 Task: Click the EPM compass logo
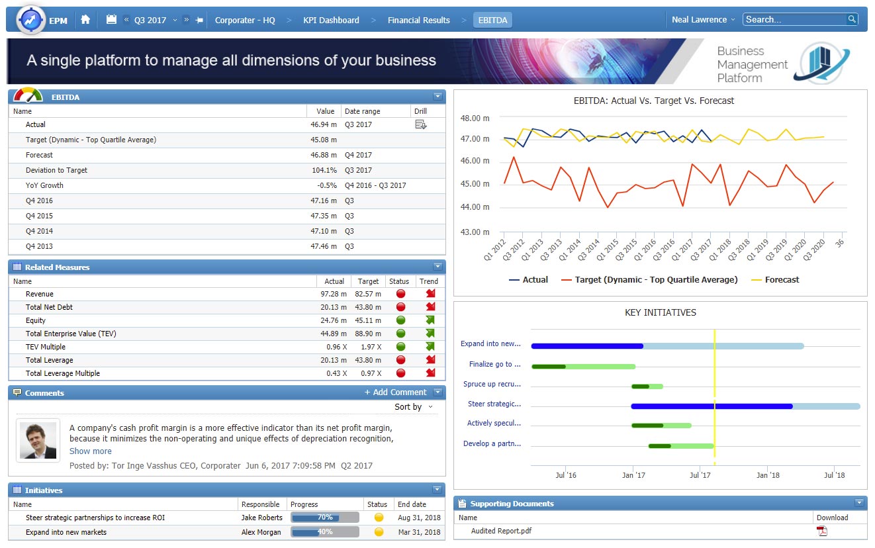[30, 20]
